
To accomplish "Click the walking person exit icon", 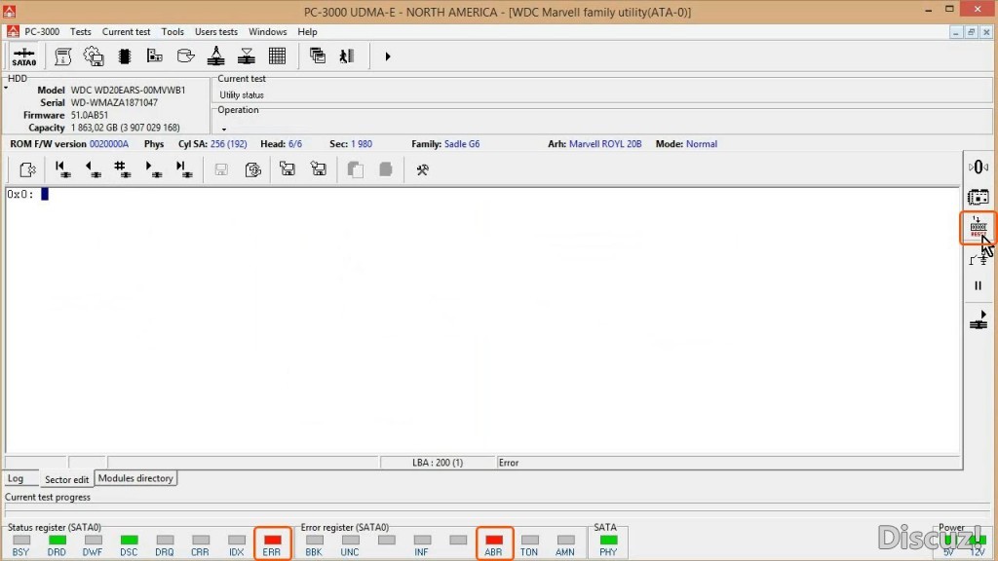I will (347, 56).
